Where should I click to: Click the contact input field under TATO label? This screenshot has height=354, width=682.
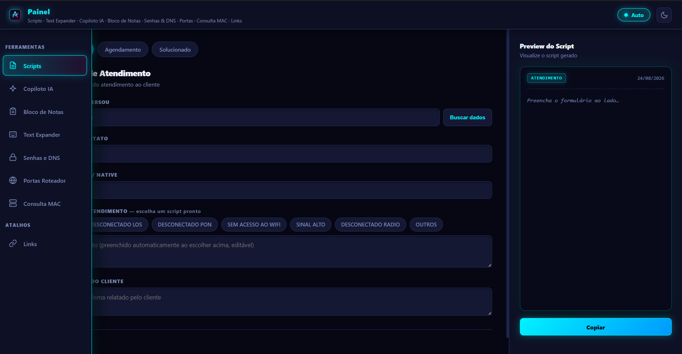(292, 153)
